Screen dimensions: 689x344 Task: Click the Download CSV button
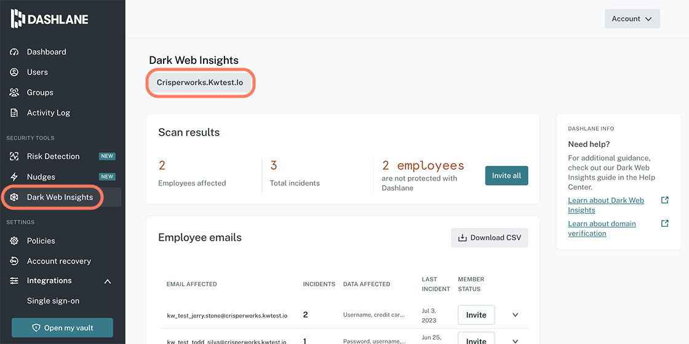pyautogui.click(x=490, y=238)
